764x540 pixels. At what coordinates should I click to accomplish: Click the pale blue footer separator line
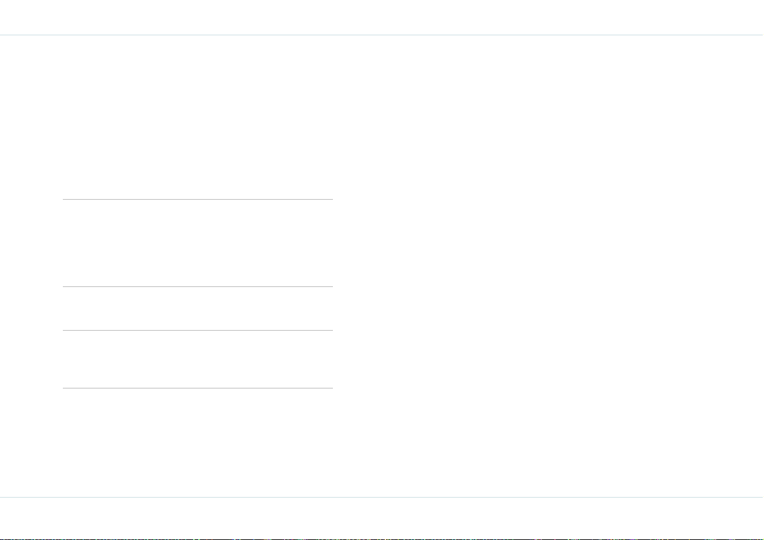(382, 497)
